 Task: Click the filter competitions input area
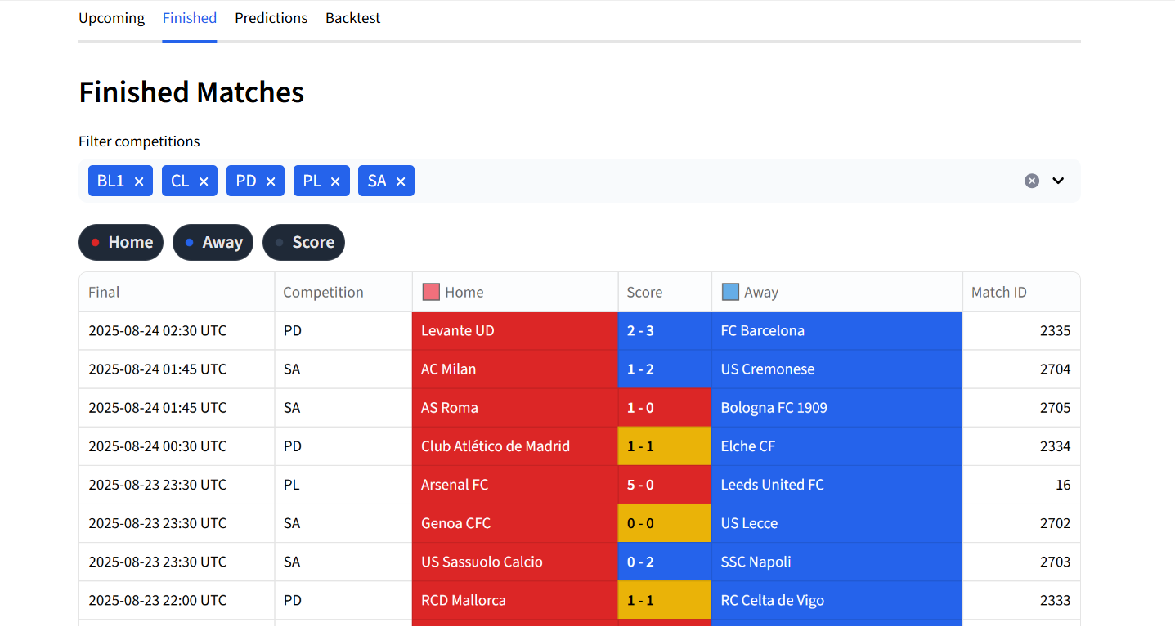tap(711, 181)
